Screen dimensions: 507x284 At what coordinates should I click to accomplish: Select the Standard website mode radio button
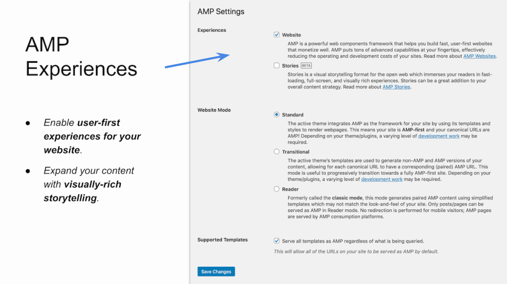point(276,115)
